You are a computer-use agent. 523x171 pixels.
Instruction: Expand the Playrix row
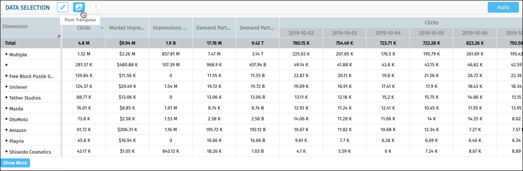[x=7, y=141]
